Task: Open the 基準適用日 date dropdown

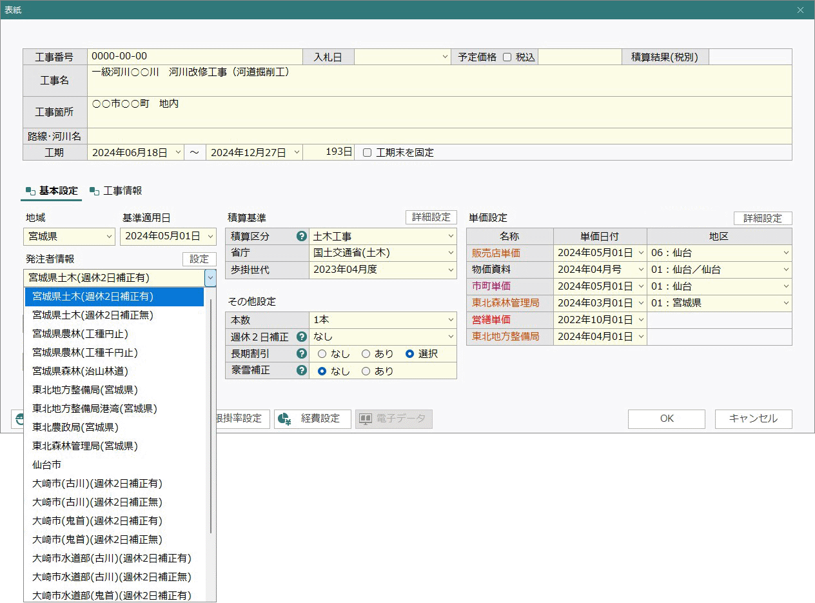Action: [211, 237]
